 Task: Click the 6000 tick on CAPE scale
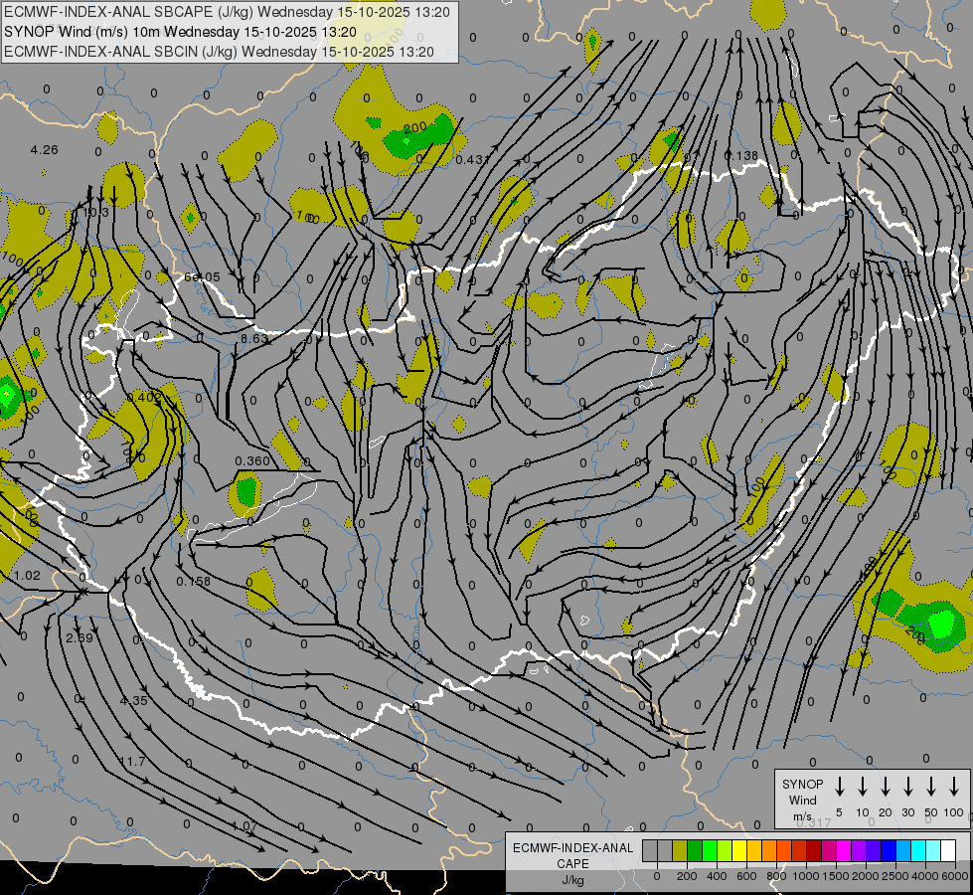(x=956, y=876)
